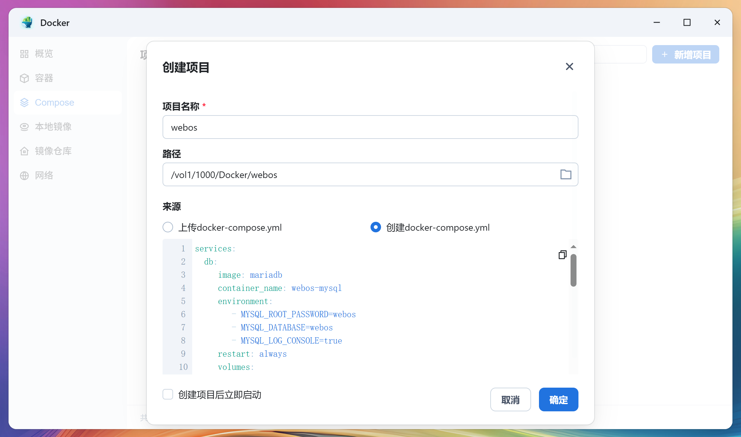
Task: Close the 创建项目 dialog
Action: (x=570, y=66)
